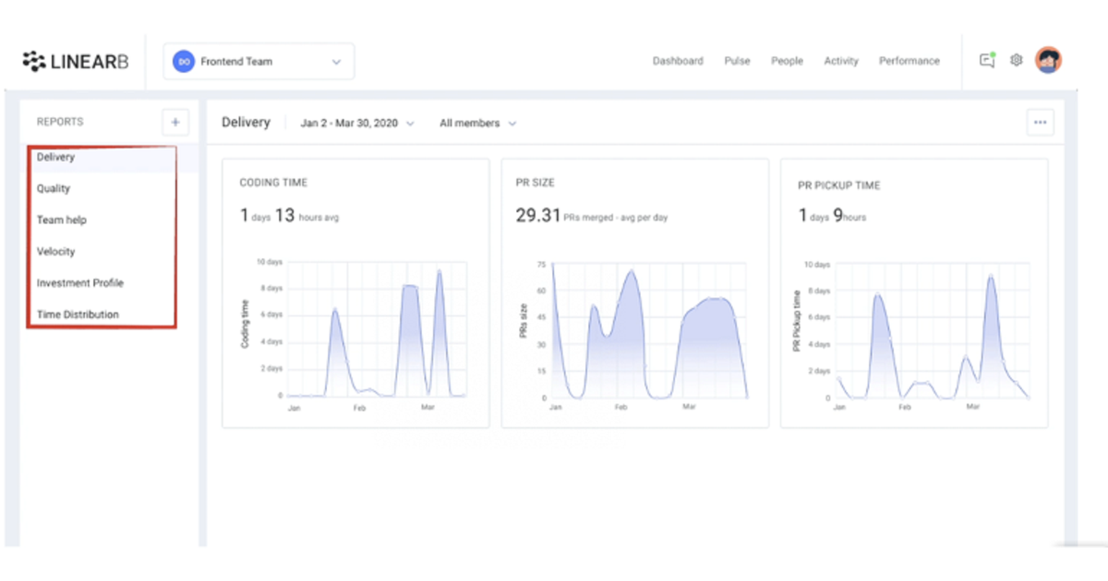Open the Investment Profile report
The width and height of the screenshot is (1108, 581).
click(x=82, y=283)
